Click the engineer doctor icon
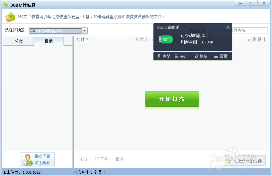Viewport: 272px width, 176px height. tap(28, 159)
